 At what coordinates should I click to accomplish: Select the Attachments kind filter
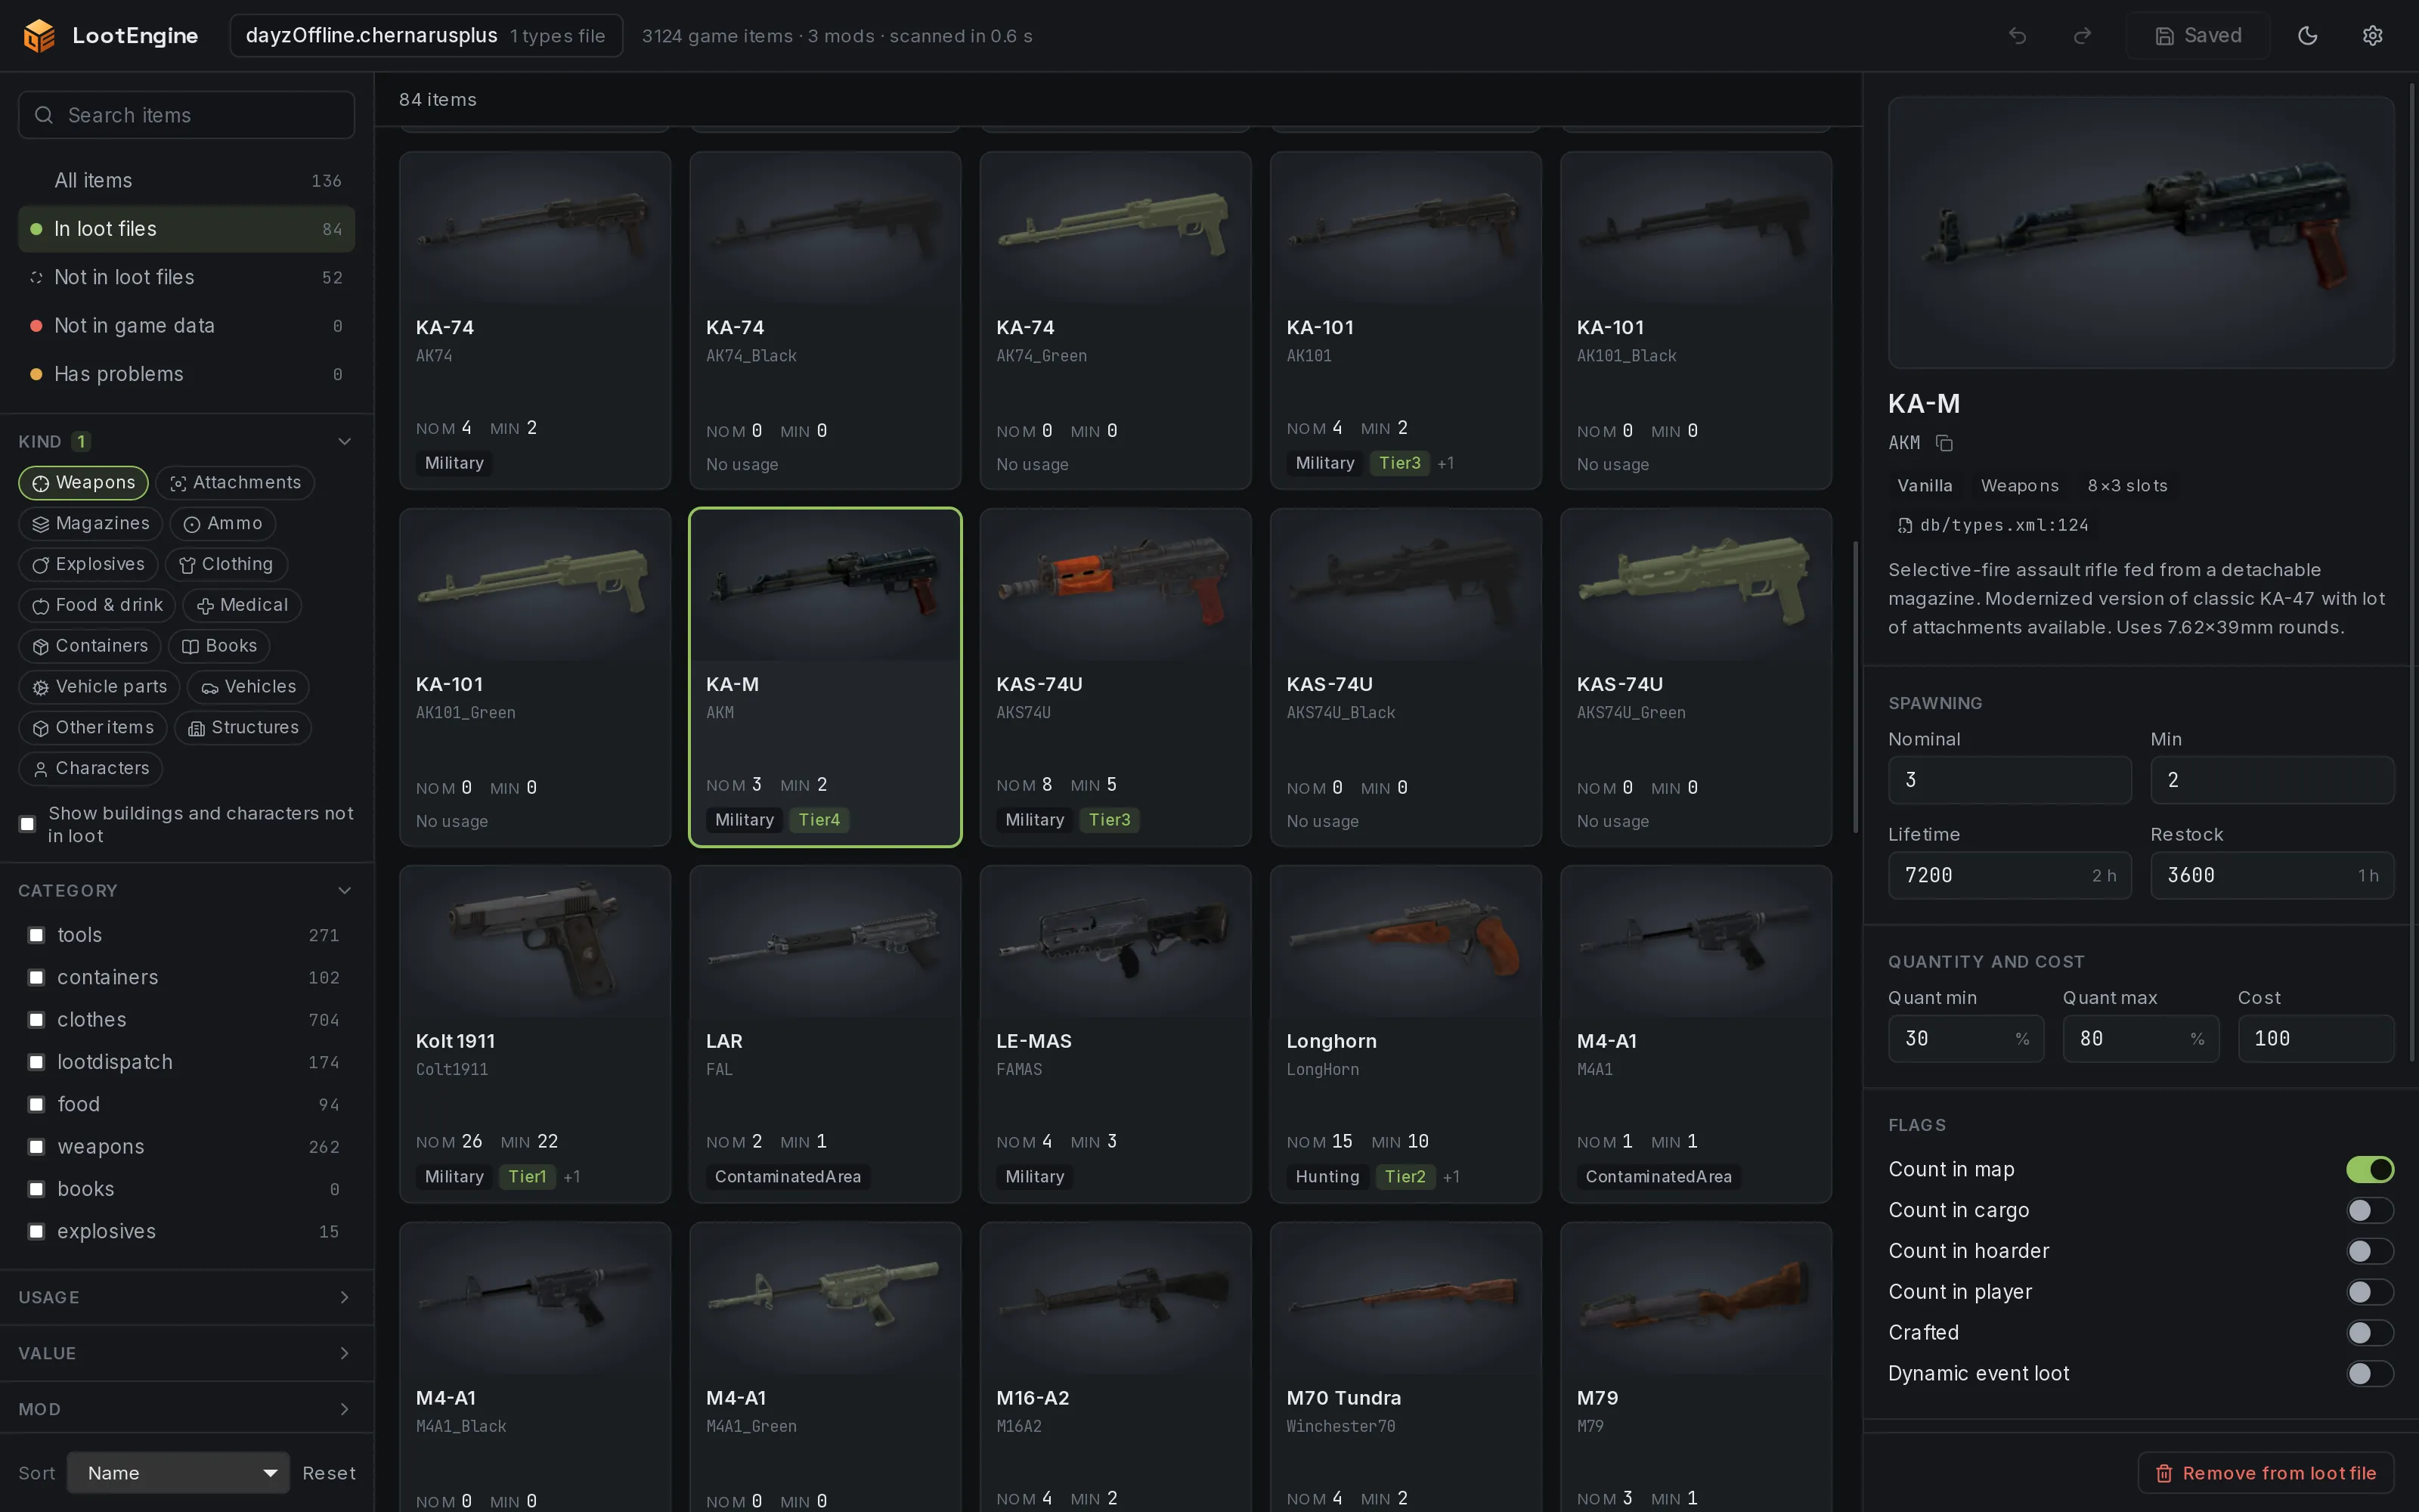point(235,483)
